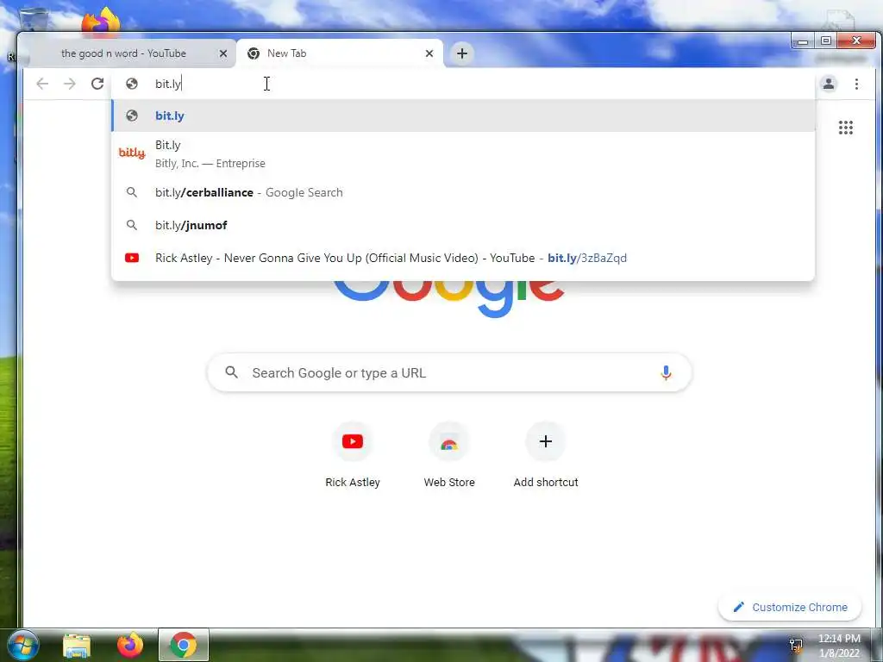
Task: Go back with the back arrow
Action: [x=42, y=84]
